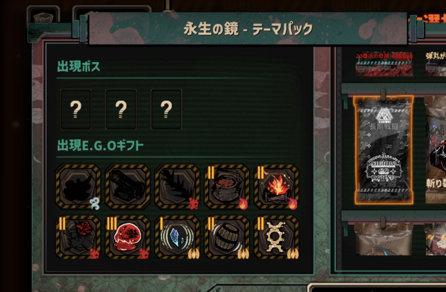Select the red brain tier III gift

click(128, 237)
